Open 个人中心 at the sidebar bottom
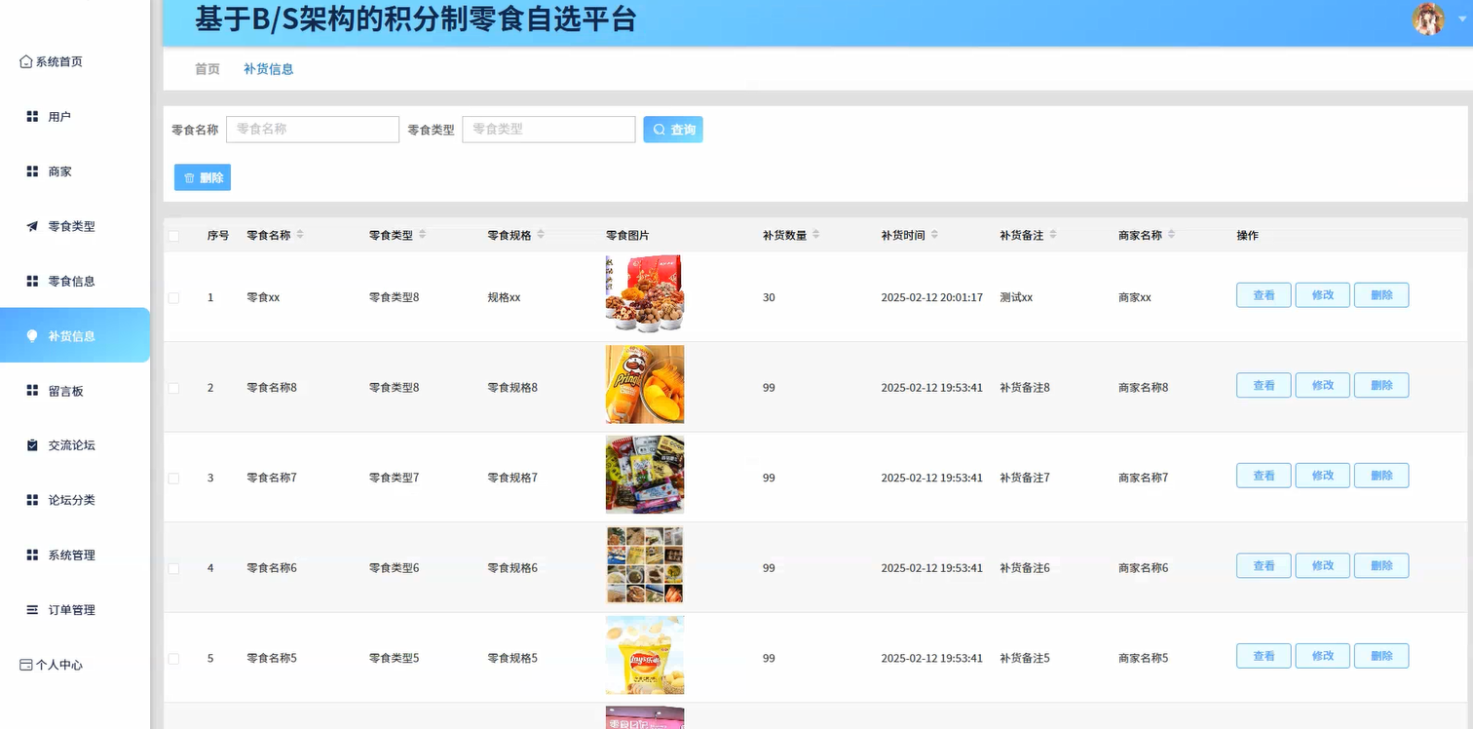 click(60, 665)
